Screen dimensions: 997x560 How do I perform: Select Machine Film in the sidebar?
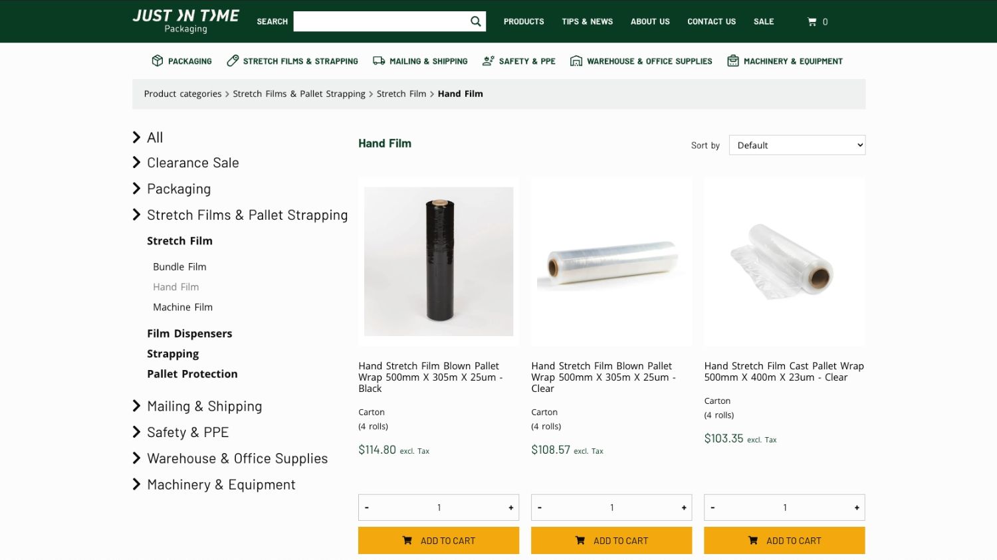coord(183,307)
